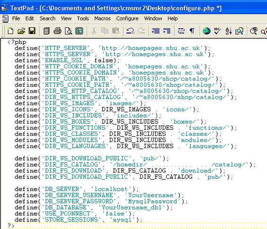The height and width of the screenshot is (229, 267).
Task: Click the document icon beside File menu
Action: coord(5,18)
